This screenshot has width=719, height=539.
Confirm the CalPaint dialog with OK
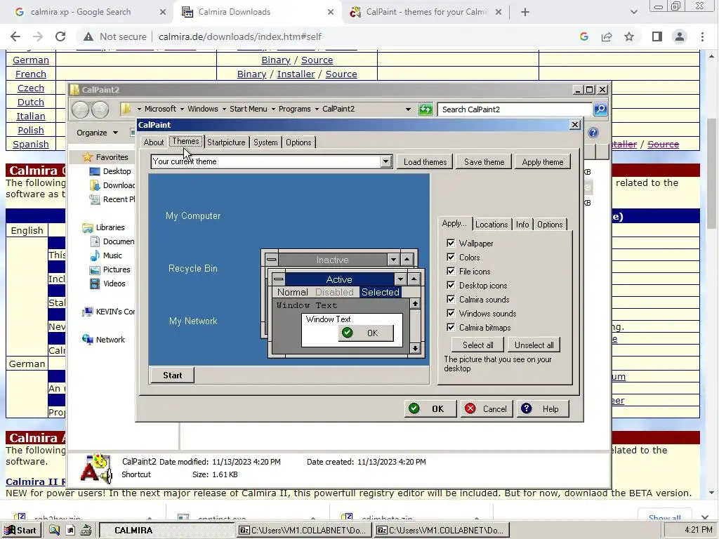[430, 409]
